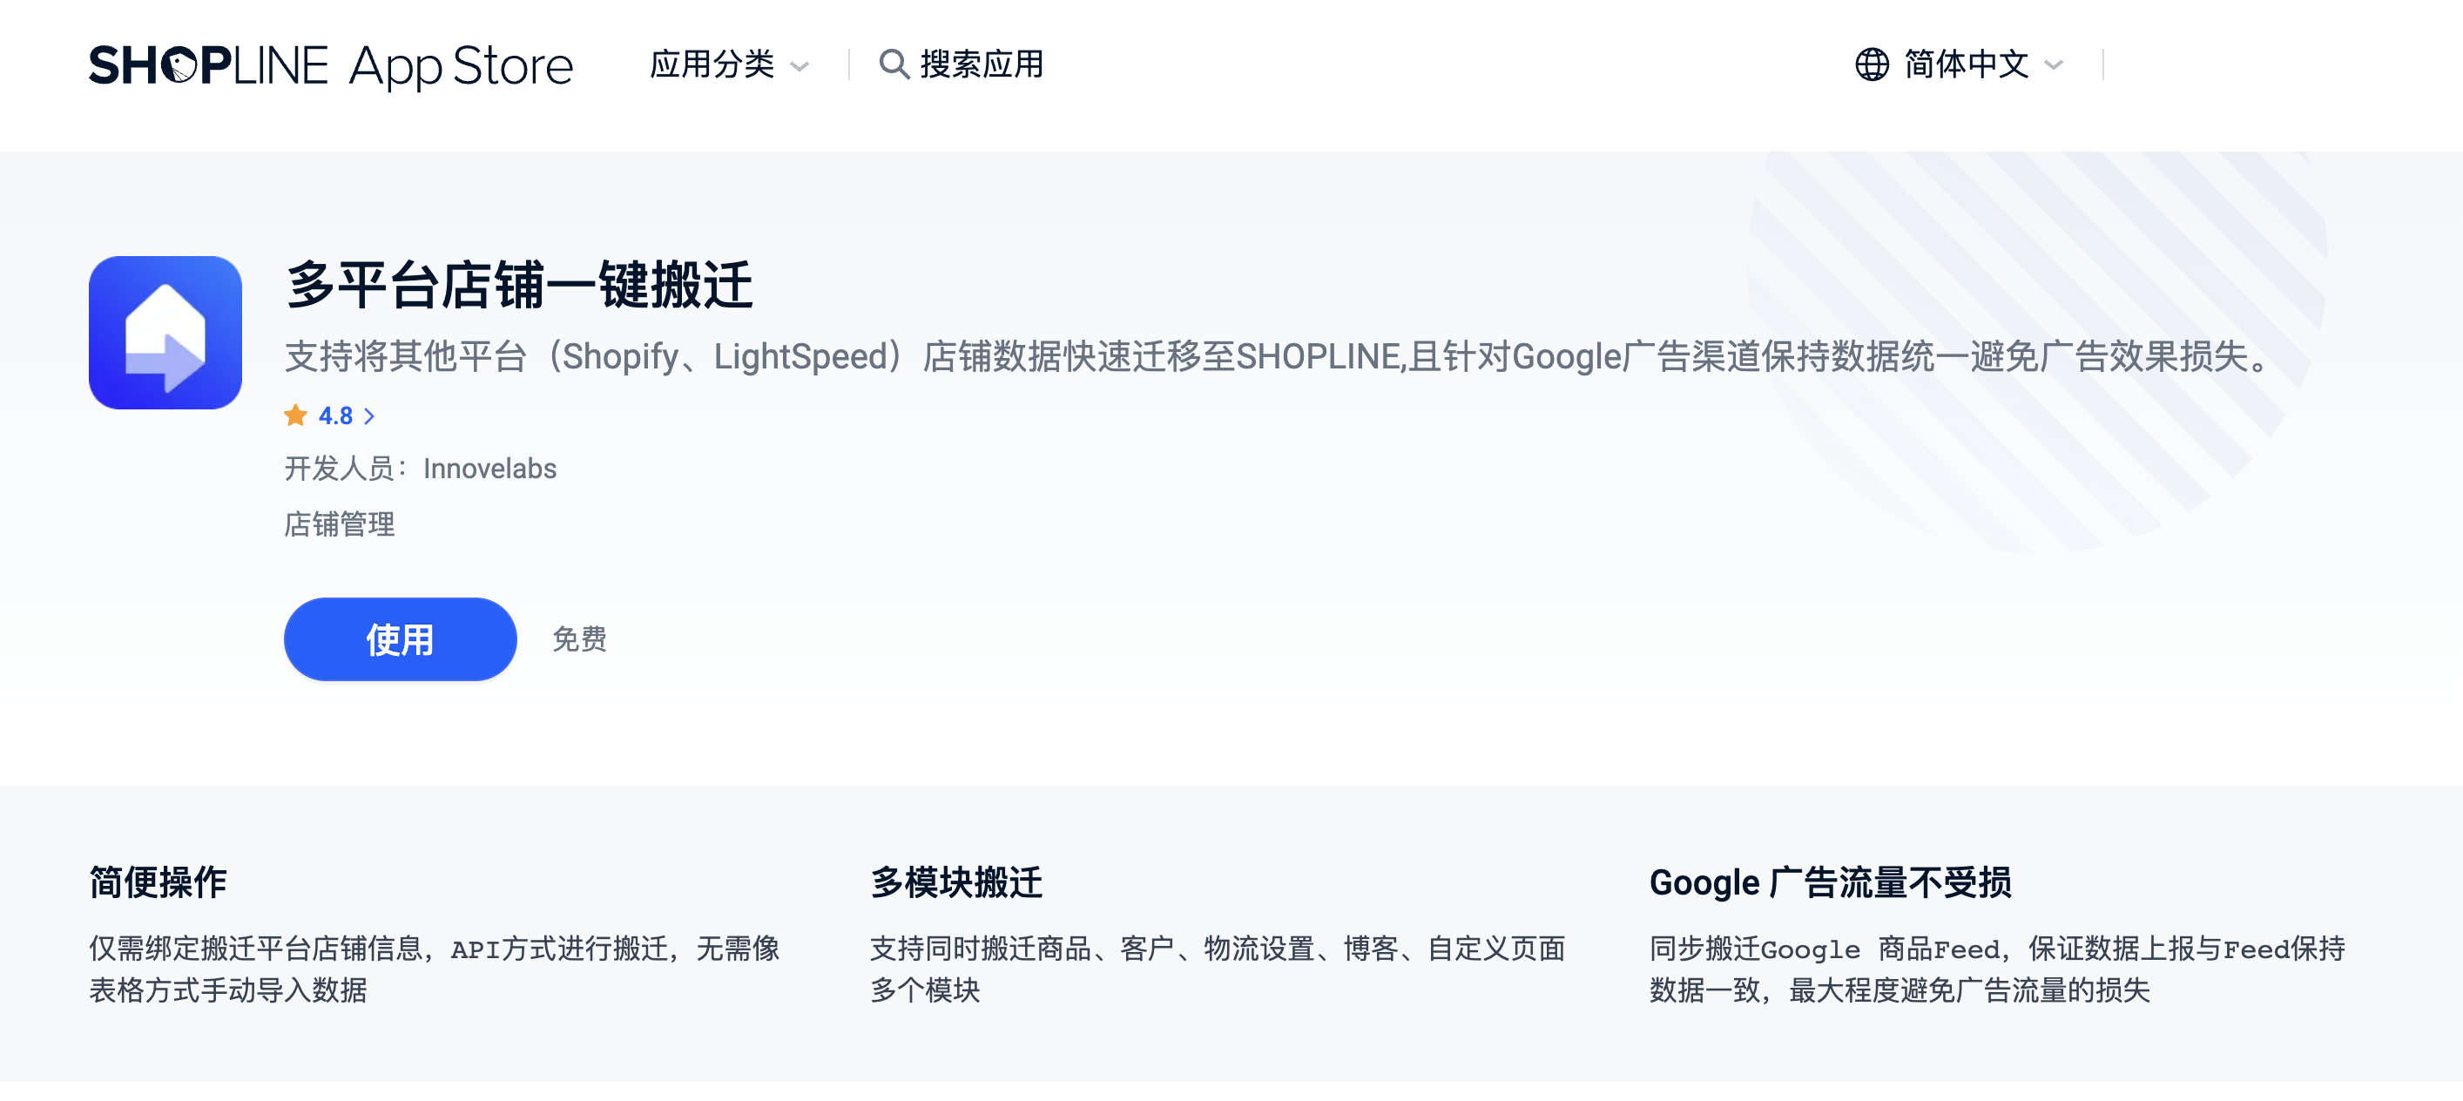Expand the ratings detail via 4.8 link
The width and height of the screenshot is (2463, 1101).
click(334, 415)
